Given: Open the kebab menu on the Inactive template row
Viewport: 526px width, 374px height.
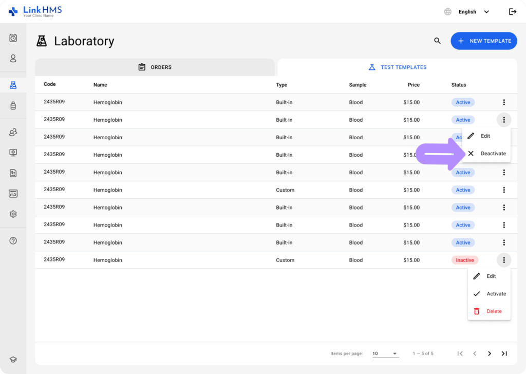Looking at the screenshot, I should coord(504,260).
